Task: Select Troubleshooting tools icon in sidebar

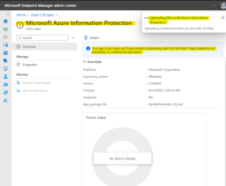Action: click(5, 100)
